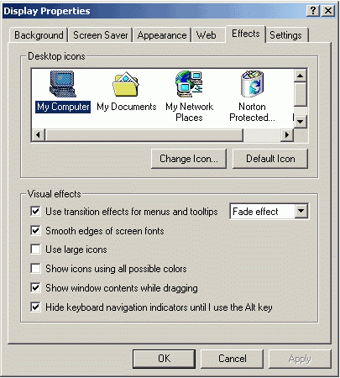Open the Fade effect dropdown
Viewport: 340px width, 378px height.
tap(301, 211)
